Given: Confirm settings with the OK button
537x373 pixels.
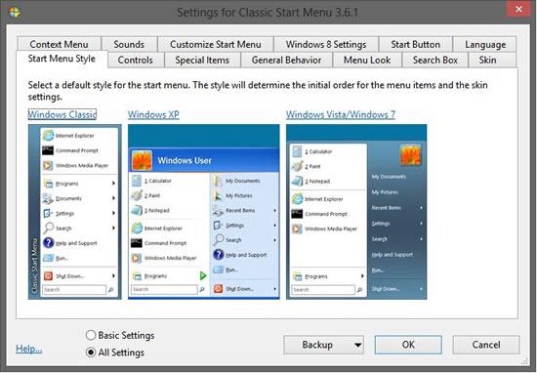Looking at the screenshot, I should pos(408,345).
